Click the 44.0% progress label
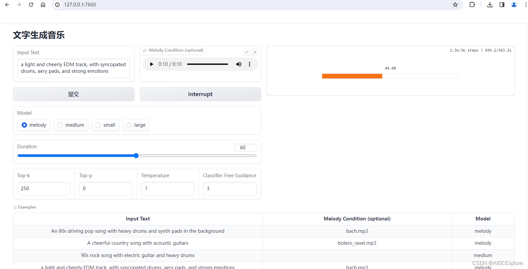The height and width of the screenshot is (269, 528). tap(390, 68)
